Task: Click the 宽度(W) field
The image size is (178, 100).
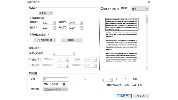Action: click(x=61, y=59)
